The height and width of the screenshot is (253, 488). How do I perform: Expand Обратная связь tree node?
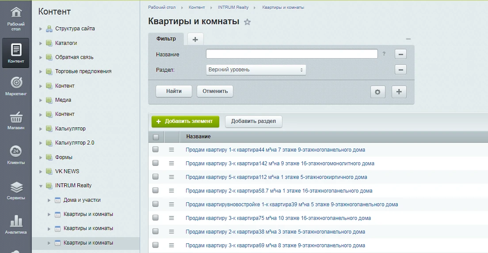41,57
